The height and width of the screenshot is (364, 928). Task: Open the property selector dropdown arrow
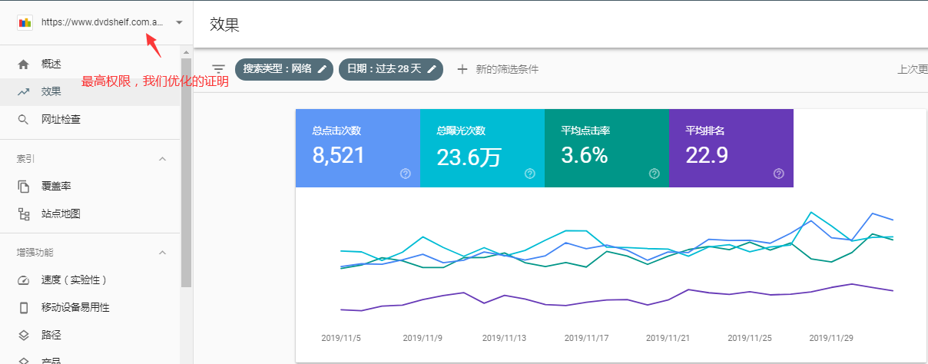(179, 22)
